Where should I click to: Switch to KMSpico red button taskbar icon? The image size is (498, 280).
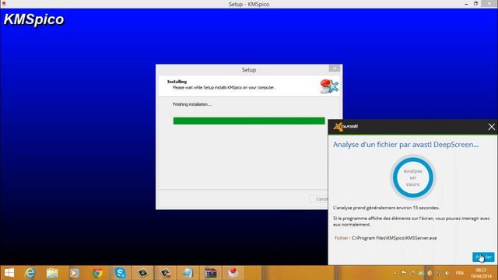click(x=233, y=273)
